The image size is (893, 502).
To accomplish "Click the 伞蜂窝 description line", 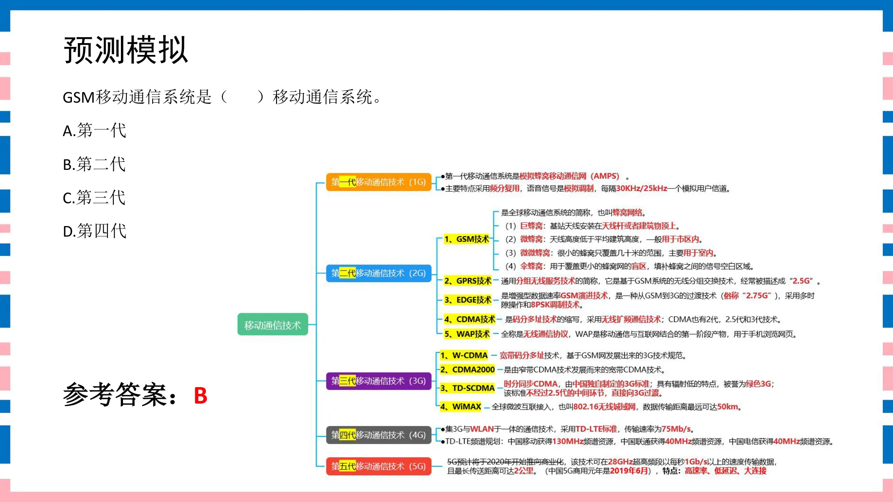I will 630,266.
